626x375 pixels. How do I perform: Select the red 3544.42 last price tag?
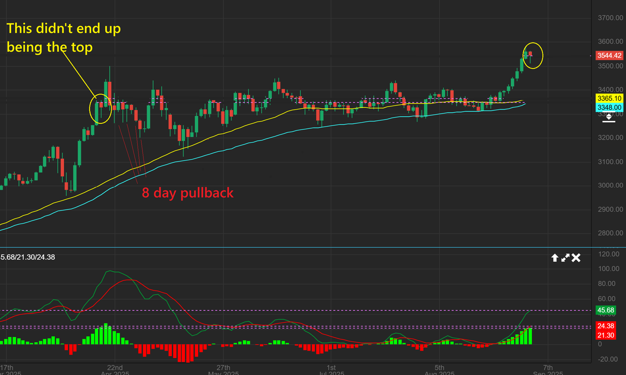click(x=609, y=55)
